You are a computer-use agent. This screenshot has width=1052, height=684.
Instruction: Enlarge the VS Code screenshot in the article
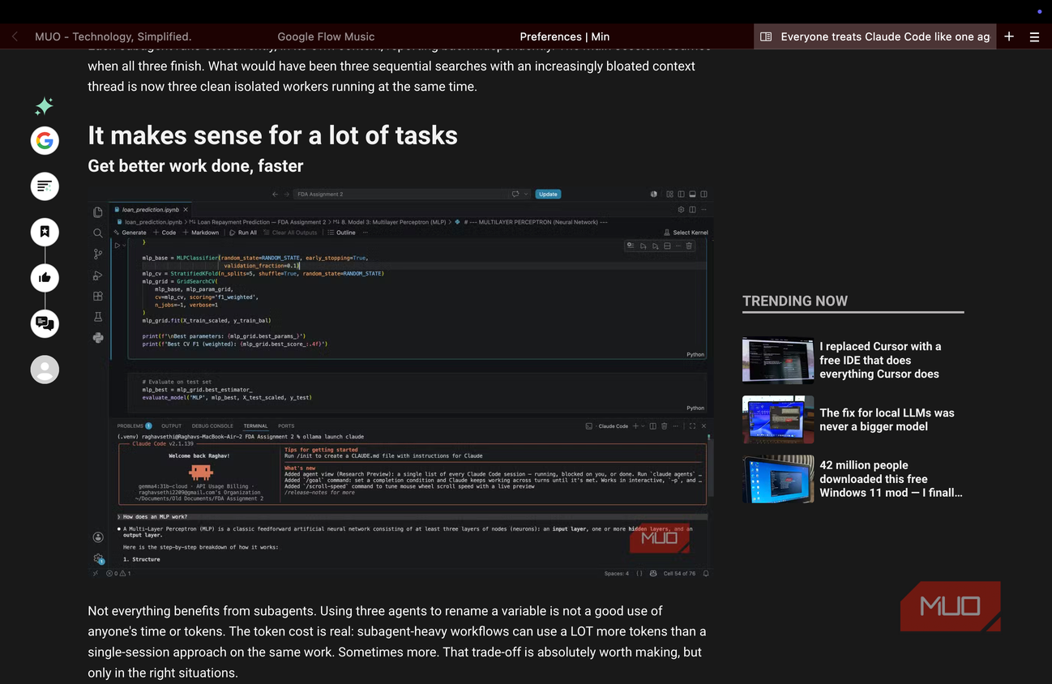(x=400, y=383)
